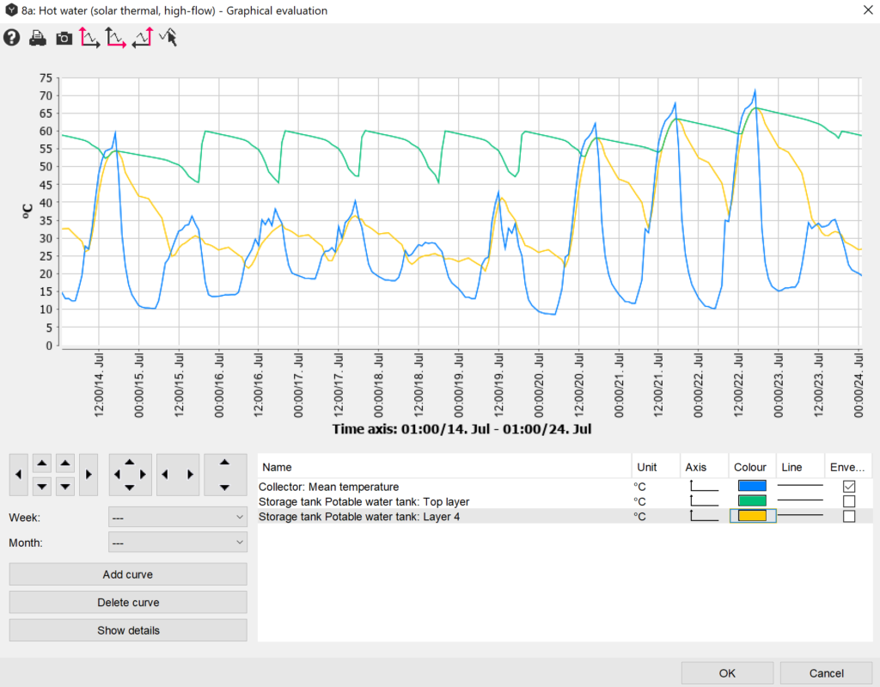The height and width of the screenshot is (687, 880).
Task: Tick envelope checkbox for Layer 4 curve
Action: pyautogui.click(x=849, y=517)
